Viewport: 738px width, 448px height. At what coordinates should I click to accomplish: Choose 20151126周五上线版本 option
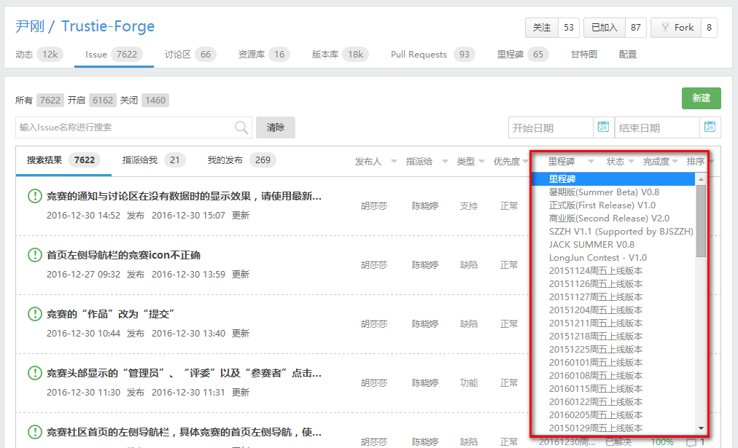613,284
